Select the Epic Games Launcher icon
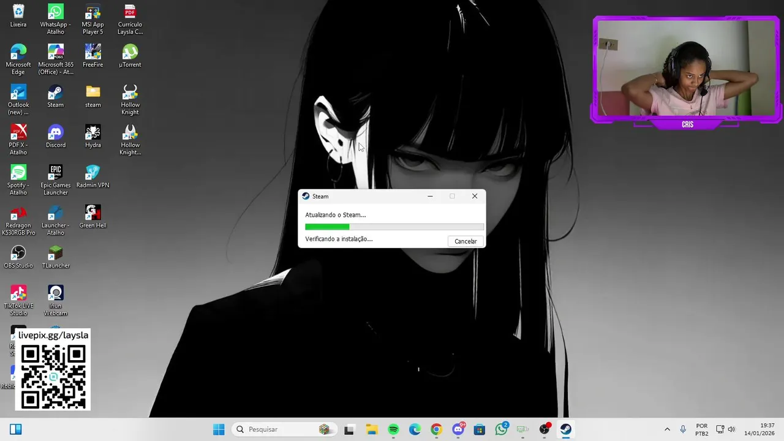784x441 pixels. coord(56,181)
